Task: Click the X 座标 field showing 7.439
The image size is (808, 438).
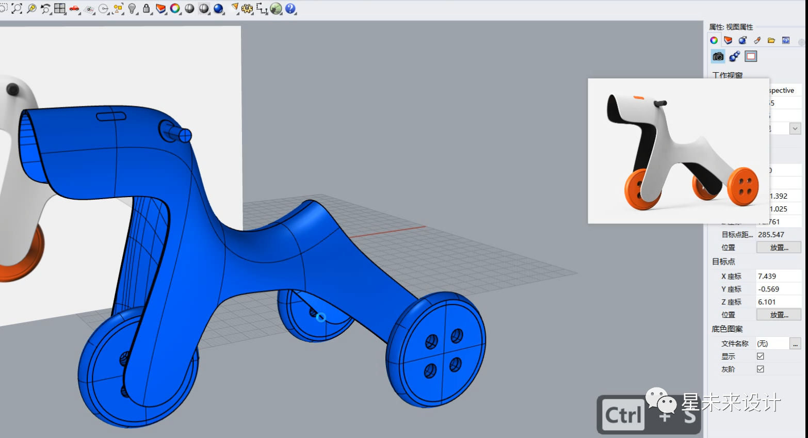Action: (x=779, y=276)
